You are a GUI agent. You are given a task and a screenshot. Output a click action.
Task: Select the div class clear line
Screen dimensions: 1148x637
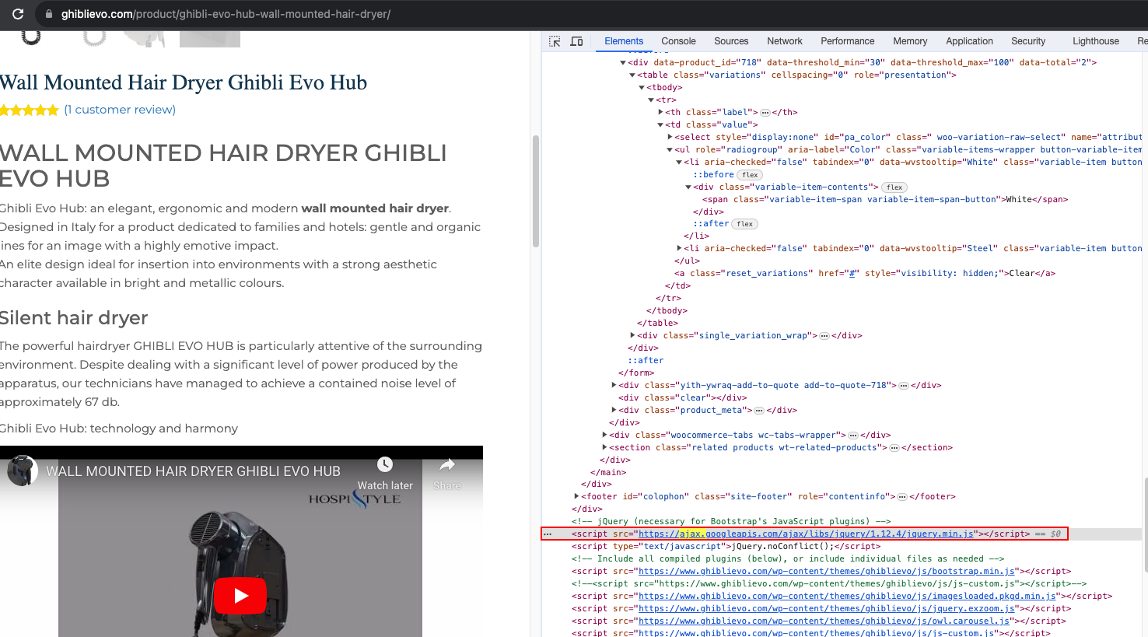point(683,398)
